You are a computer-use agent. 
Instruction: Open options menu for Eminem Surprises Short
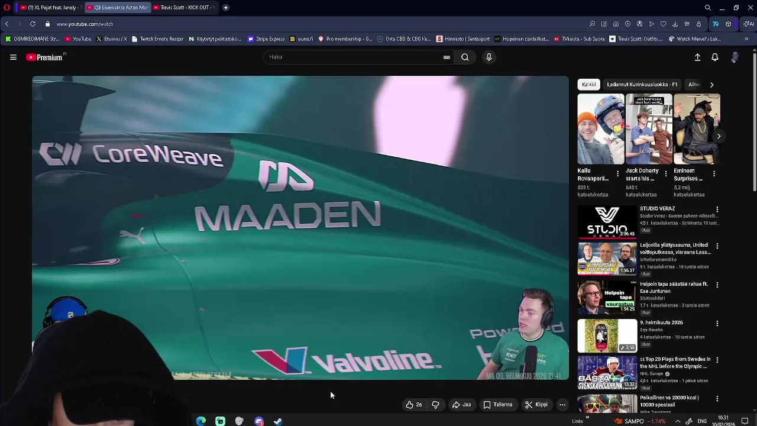pyautogui.click(x=714, y=174)
